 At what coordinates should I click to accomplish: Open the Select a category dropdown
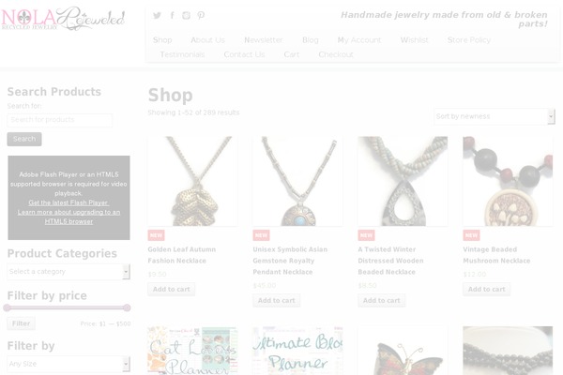coord(68,272)
